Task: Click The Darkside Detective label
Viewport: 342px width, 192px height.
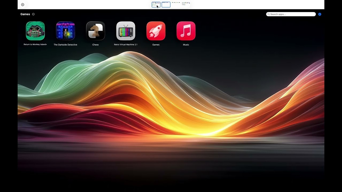Action: point(65,45)
